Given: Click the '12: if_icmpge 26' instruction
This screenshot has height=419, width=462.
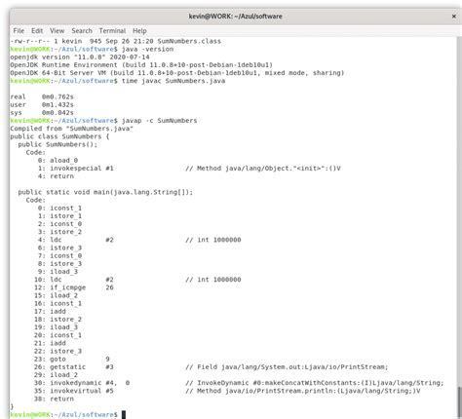Looking at the screenshot, I should pos(73,287).
